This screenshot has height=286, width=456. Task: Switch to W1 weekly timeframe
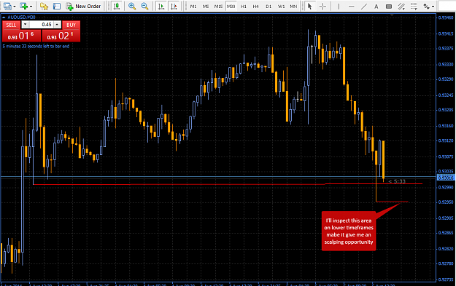[x=281, y=6]
